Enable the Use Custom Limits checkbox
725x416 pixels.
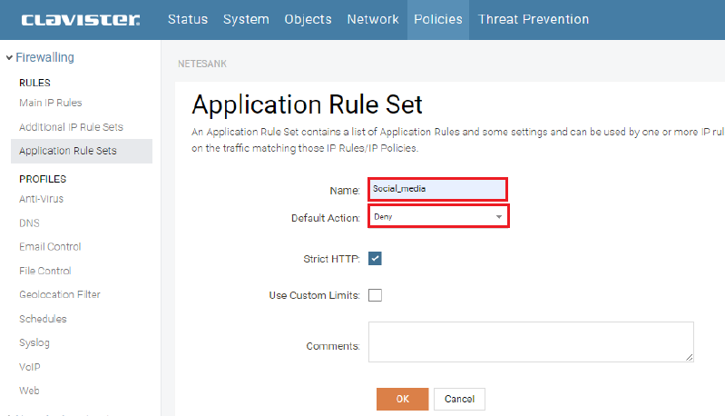point(375,295)
